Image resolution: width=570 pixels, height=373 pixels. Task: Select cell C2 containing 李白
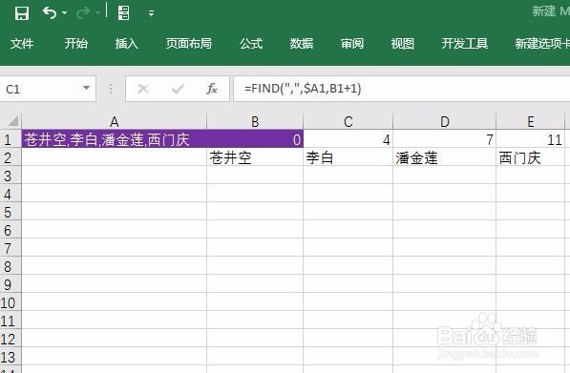coord(348,157)
